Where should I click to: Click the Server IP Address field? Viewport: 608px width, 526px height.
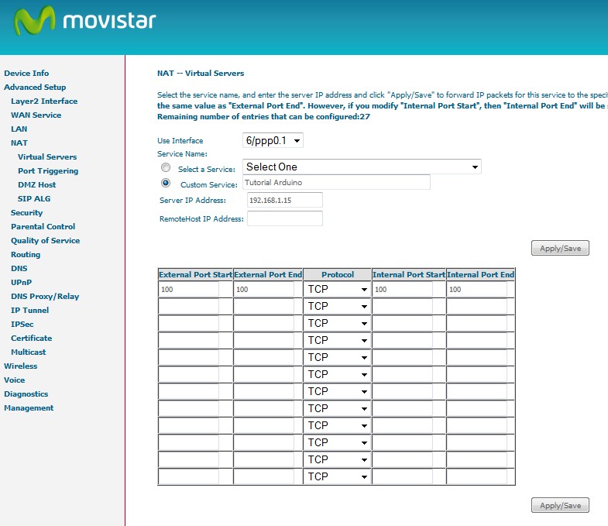tap(284, 200)
